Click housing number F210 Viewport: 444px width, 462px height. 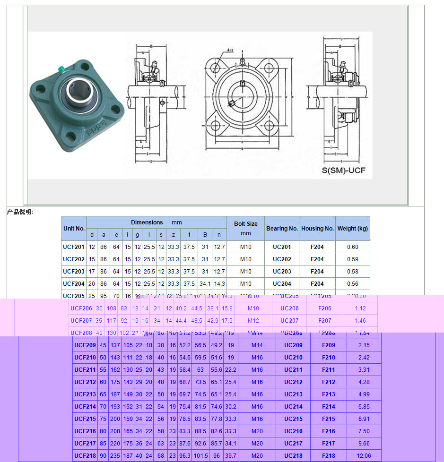point(329,358)
